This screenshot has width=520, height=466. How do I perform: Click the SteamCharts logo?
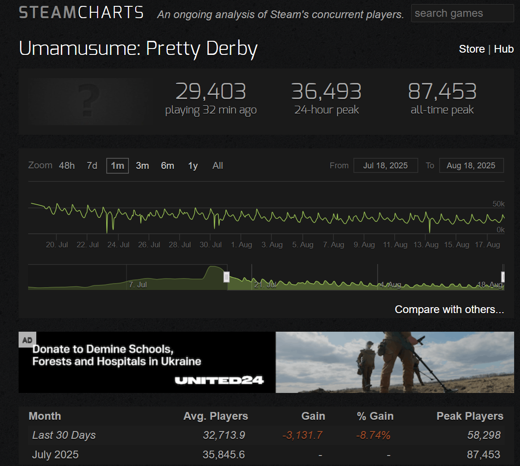pyautogui.click(x=81, y=13)
